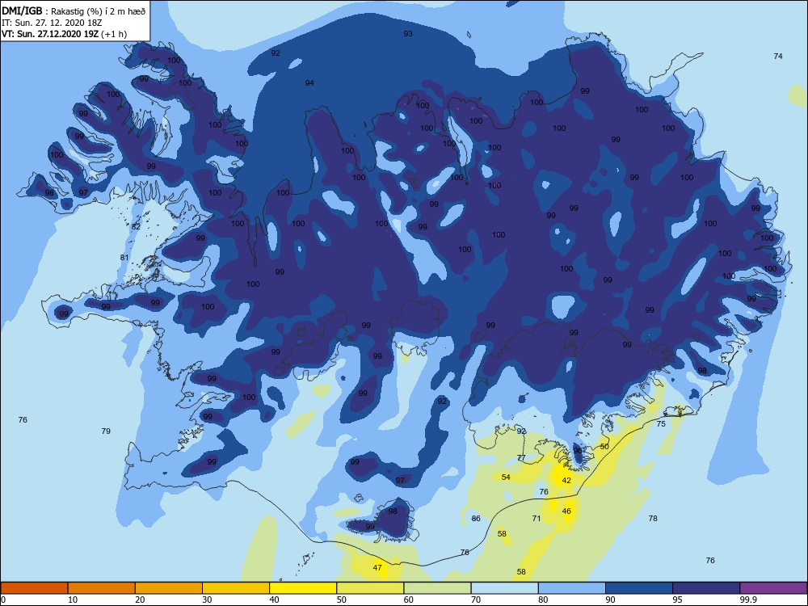Screen dimensions: 808x606
Task: Click the 20–30 amber legend swatch
Action: (x=169, y=588)
